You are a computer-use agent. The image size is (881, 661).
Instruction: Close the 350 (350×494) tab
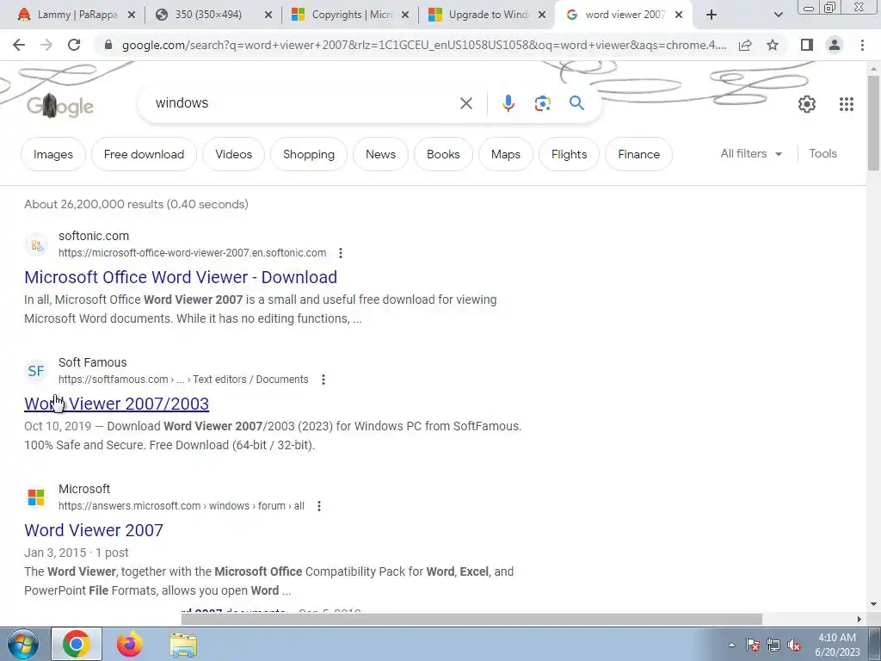click(268, 15)
